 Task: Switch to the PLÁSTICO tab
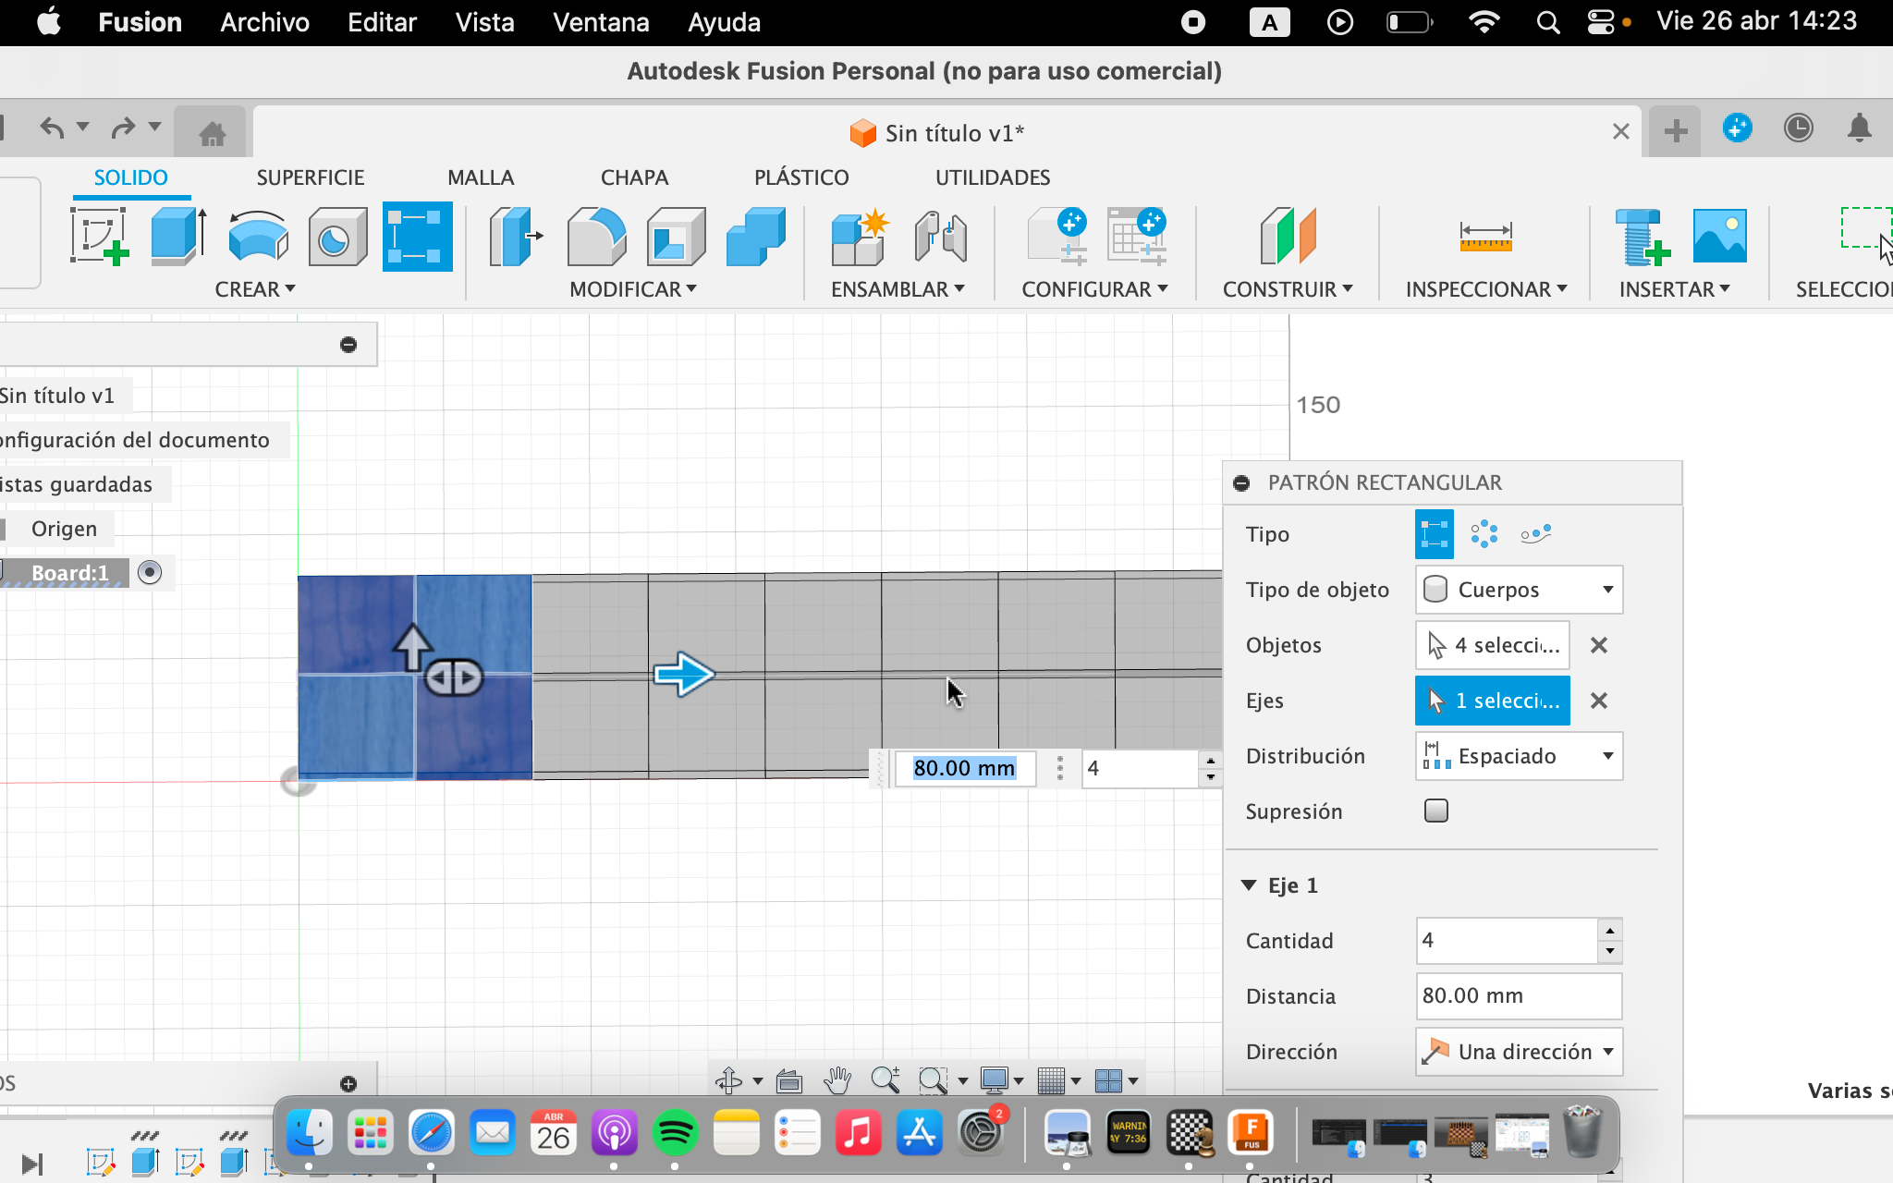[801, 177]
